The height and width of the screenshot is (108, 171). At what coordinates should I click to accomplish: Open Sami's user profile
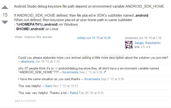coord(49,86)
